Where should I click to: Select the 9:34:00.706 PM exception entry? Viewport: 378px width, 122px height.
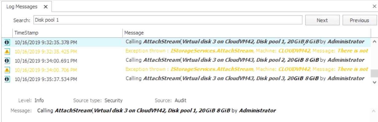(x=187, y=69)
